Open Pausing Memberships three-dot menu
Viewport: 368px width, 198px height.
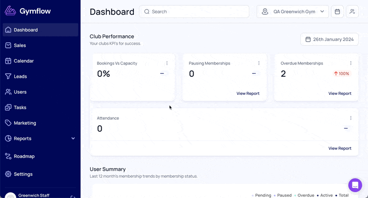tap(259, 63)
